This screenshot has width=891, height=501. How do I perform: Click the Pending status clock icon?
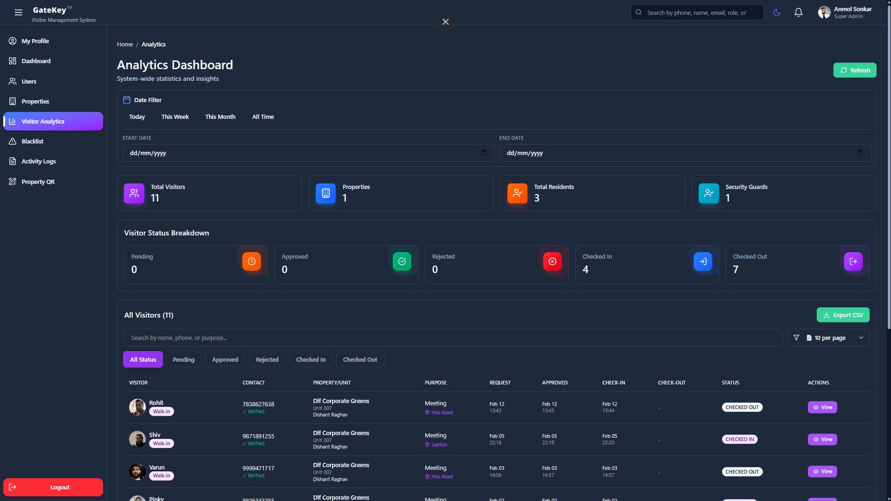[251, 261]
